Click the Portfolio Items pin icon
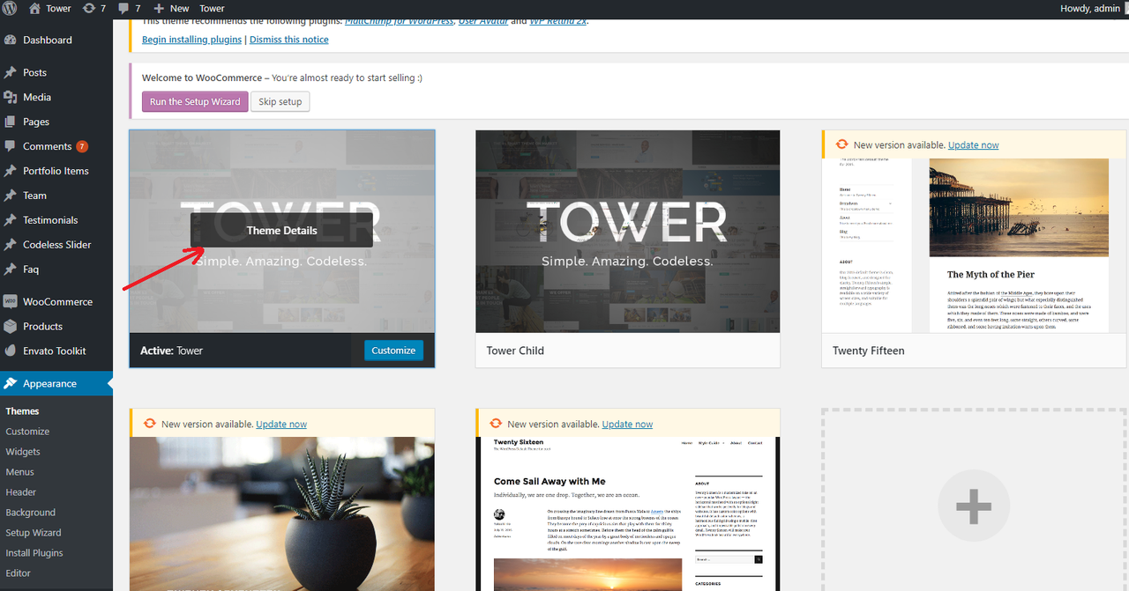Image resolution: width=1129 pixels, height=591 pixels. pyautogui.click(x=11, y=171)
